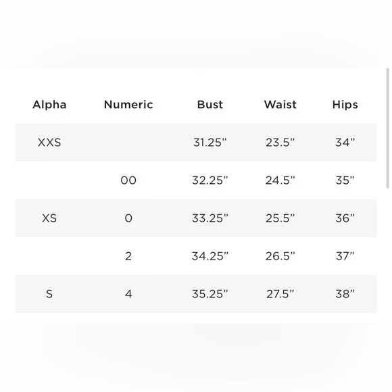Click the 26.5" waist measurement
The image size is (392, 392).
280,256
